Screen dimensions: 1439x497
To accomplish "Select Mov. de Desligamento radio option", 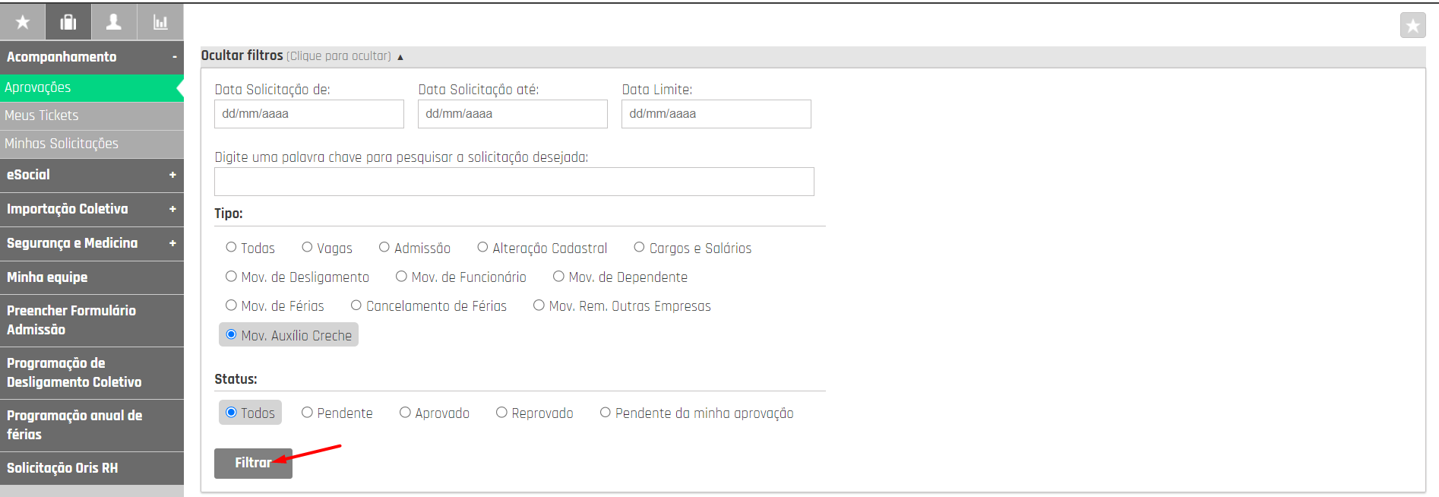I will pos(231,276).
